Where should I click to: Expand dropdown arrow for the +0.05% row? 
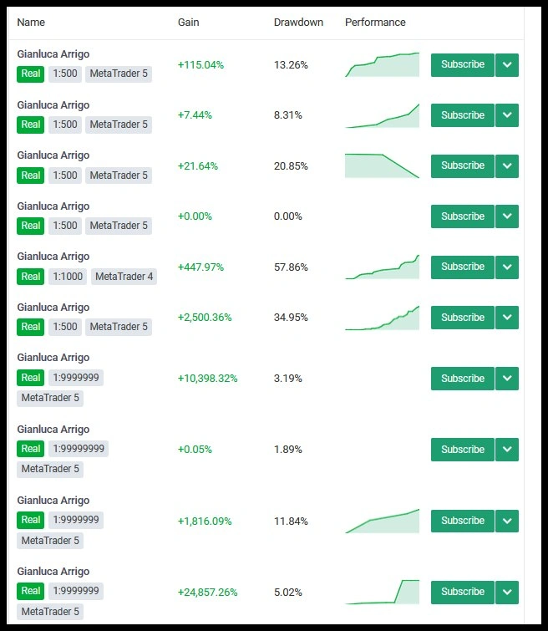pos(507,450)
